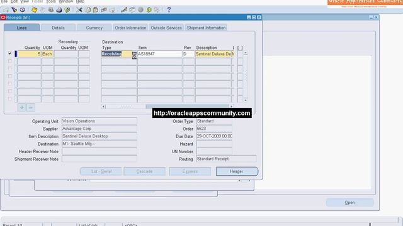Switch to the Details tab
403x226 pixels.
59,28
